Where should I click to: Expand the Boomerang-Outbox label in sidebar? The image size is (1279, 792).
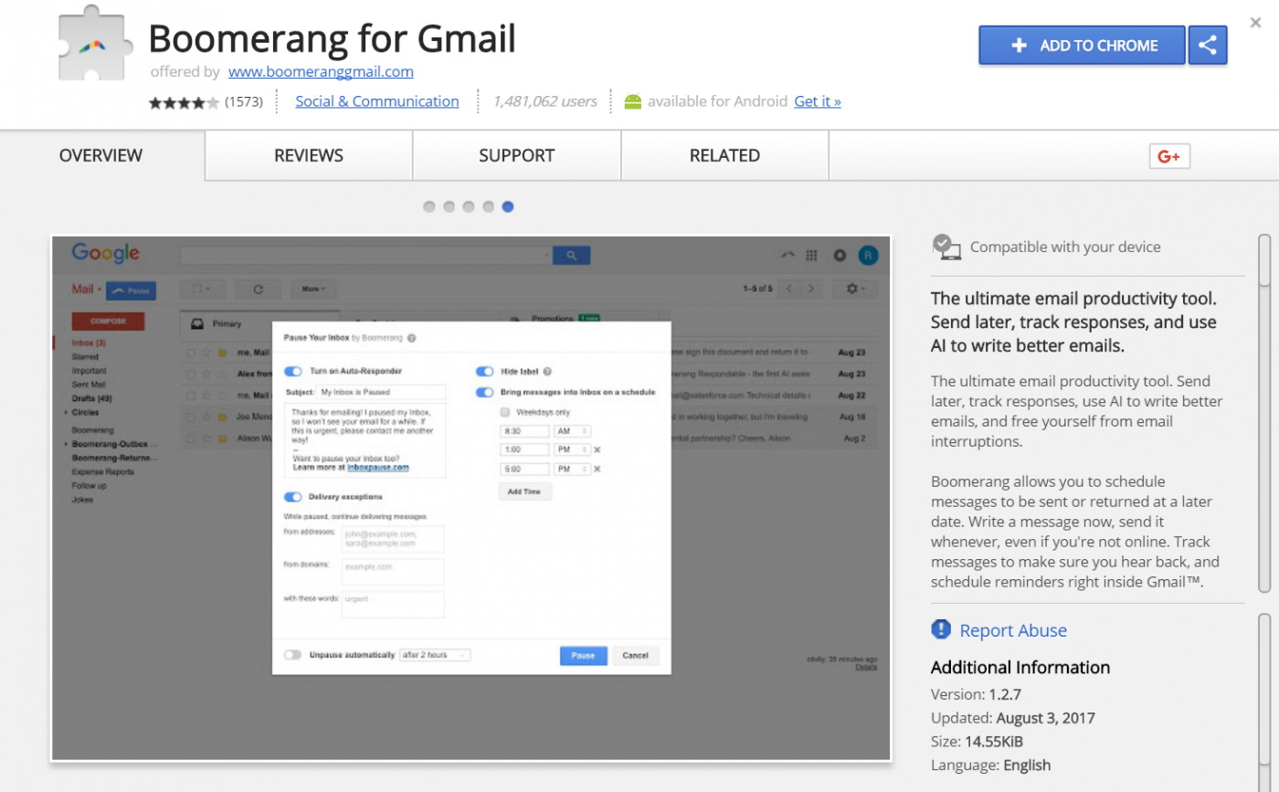tap(66, 444)
